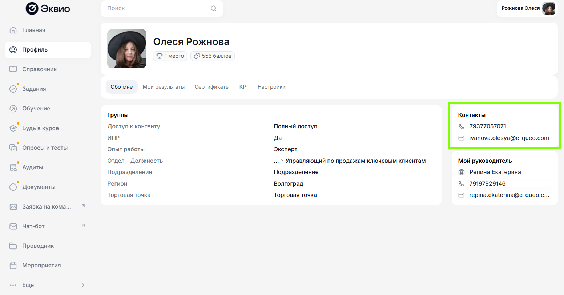
Task: Open Главная via the home icon
Action: tap(13, 30)
